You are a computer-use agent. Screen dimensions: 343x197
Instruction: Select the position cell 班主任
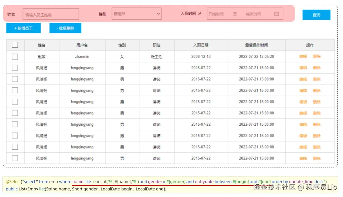pos(157,57)
